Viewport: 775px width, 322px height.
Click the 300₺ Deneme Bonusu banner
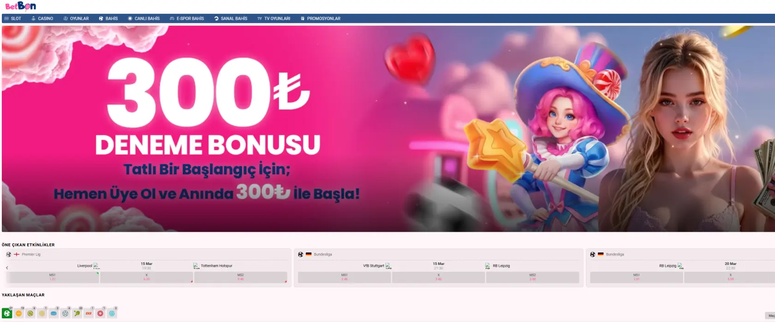point(387,129)
